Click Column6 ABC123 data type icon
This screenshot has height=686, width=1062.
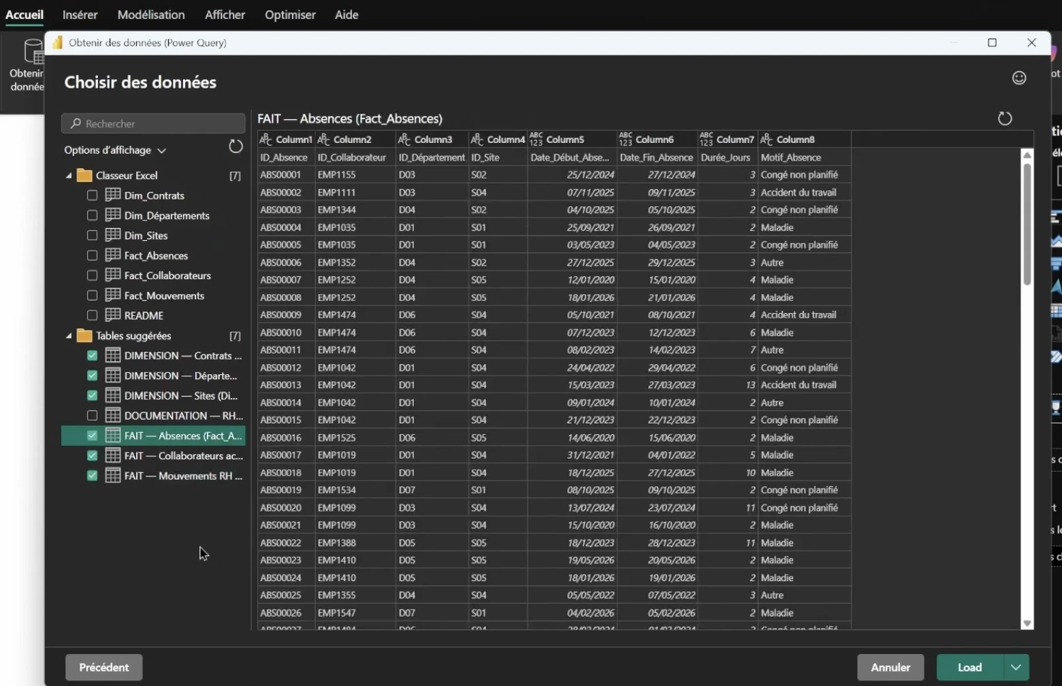click(626, 139)
